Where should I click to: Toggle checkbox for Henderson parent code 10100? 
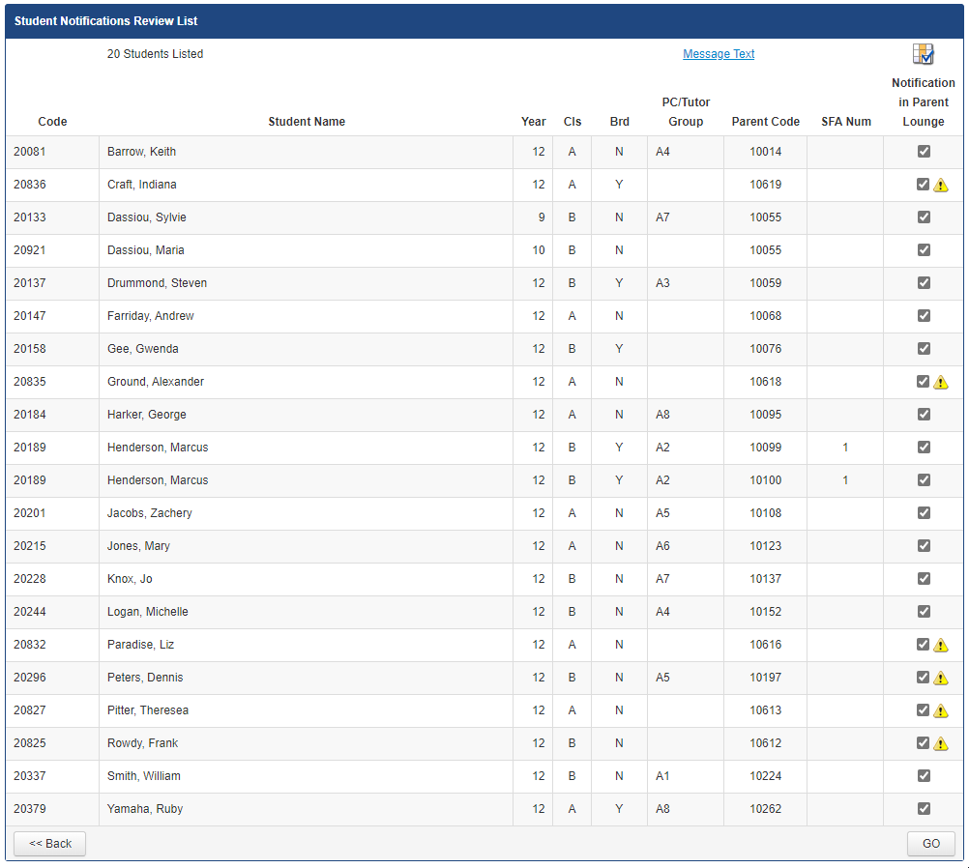[924, 479]
